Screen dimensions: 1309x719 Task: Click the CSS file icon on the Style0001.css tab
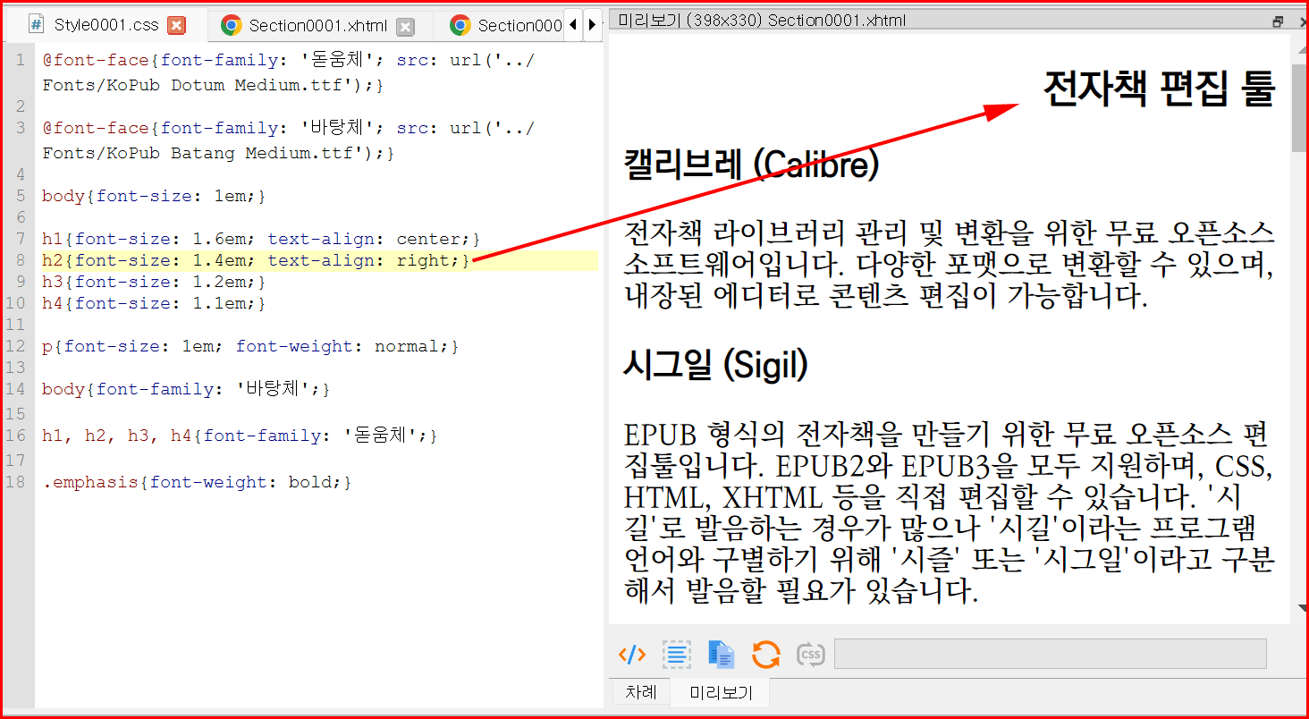[x=37, y=25]
